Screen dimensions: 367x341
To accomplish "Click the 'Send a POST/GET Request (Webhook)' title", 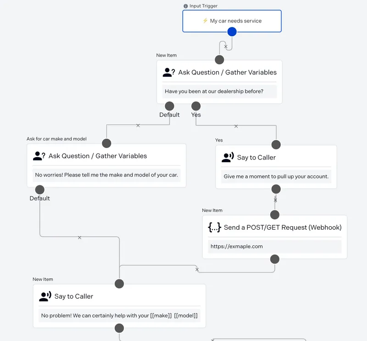I will pos(283,227).
